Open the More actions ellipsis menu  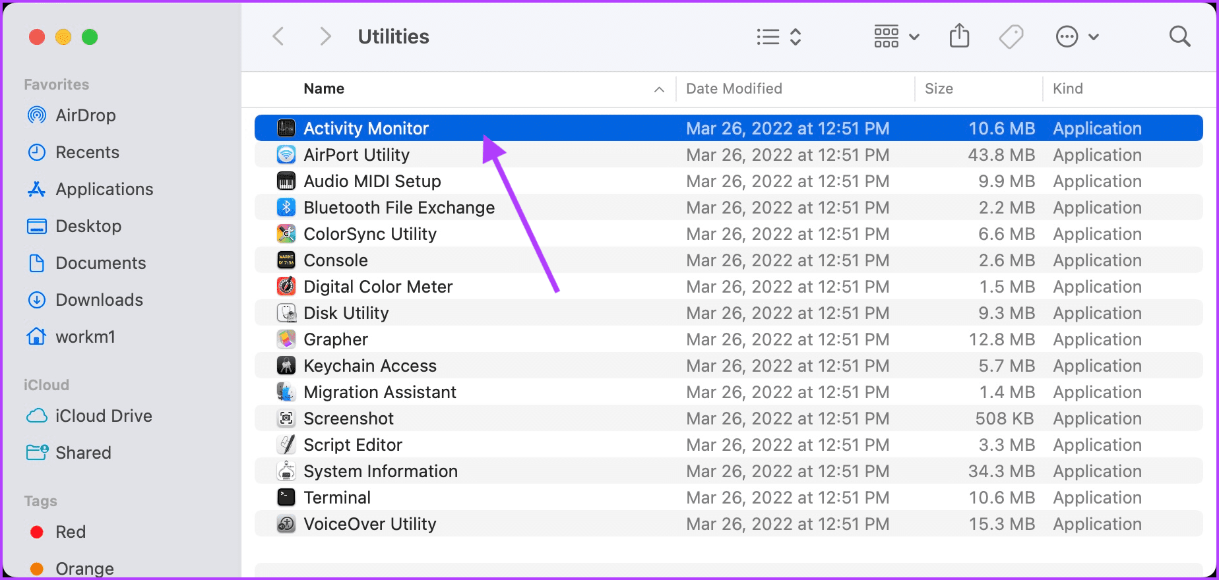coord(1077,36)
